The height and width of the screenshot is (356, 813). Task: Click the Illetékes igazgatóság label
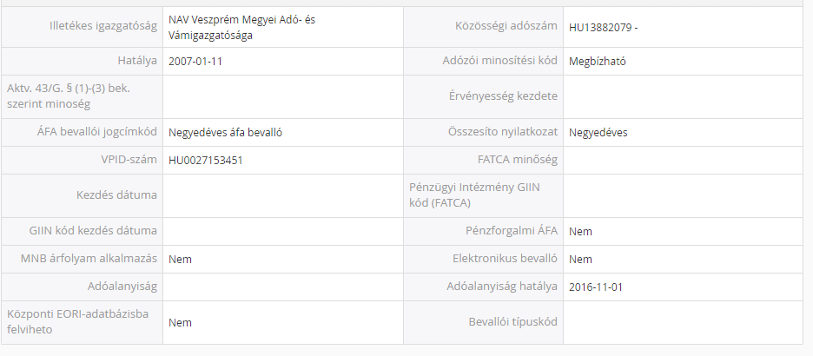click(x=102, y=26)
